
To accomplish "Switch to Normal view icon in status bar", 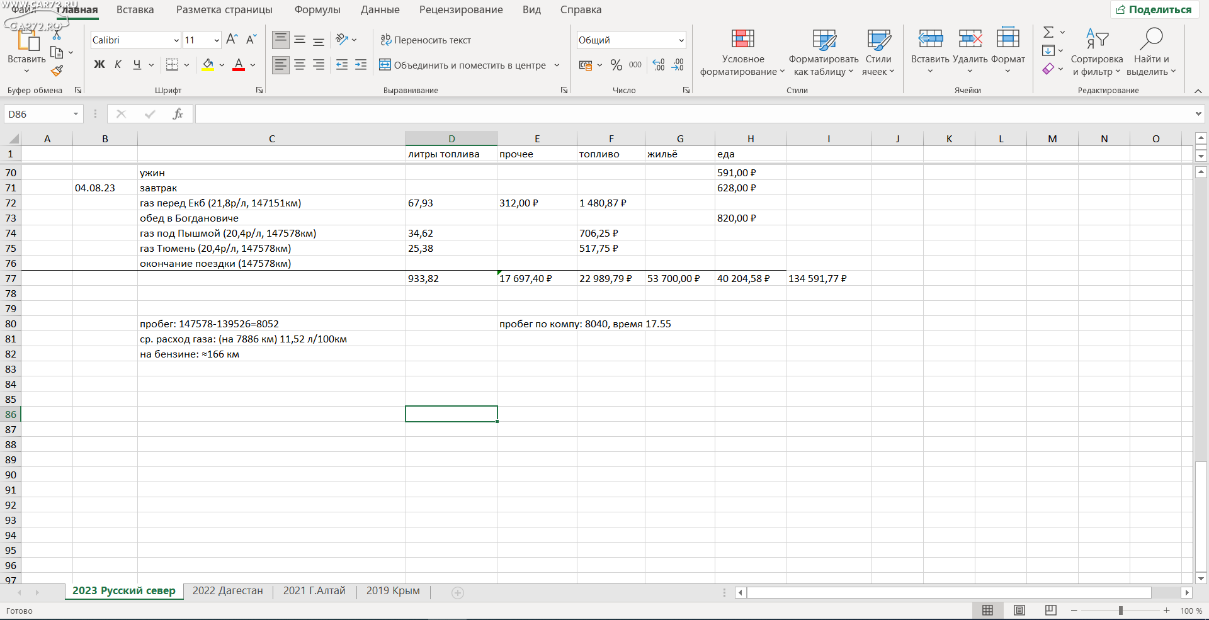I will pos(987,611).
